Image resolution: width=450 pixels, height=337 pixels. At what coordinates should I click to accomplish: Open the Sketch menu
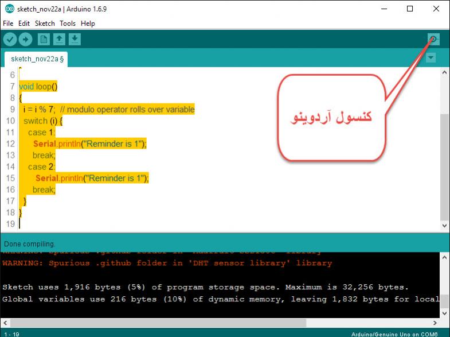click(45, 24)
